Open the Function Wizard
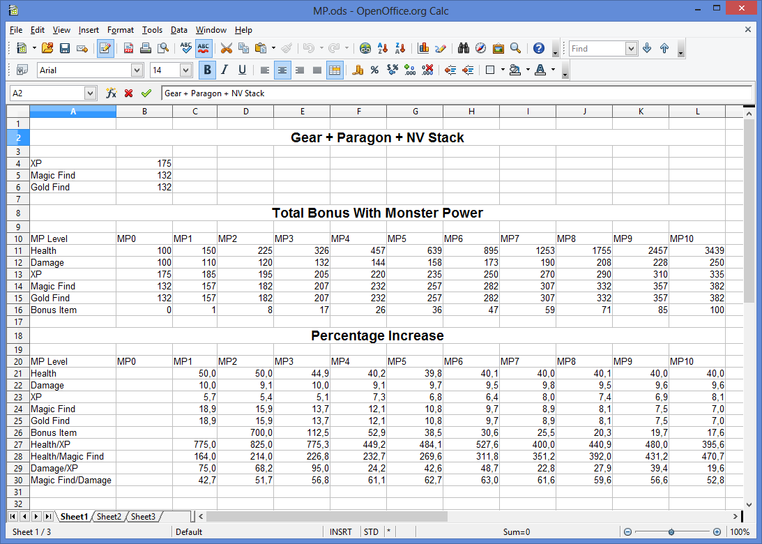The image size is (762, 544). pyautogui.click(x=112, y=93)
